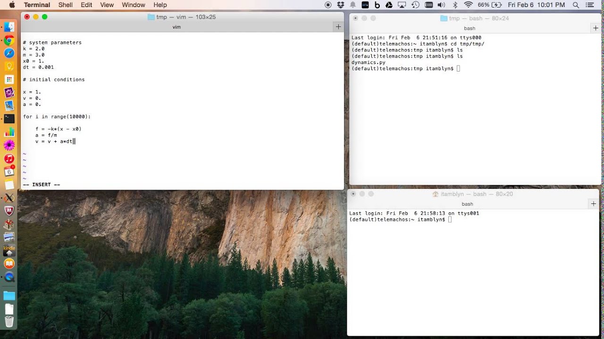
Task: Click prompt cursor in itamblyn bash window
Action: click(450, 219)
